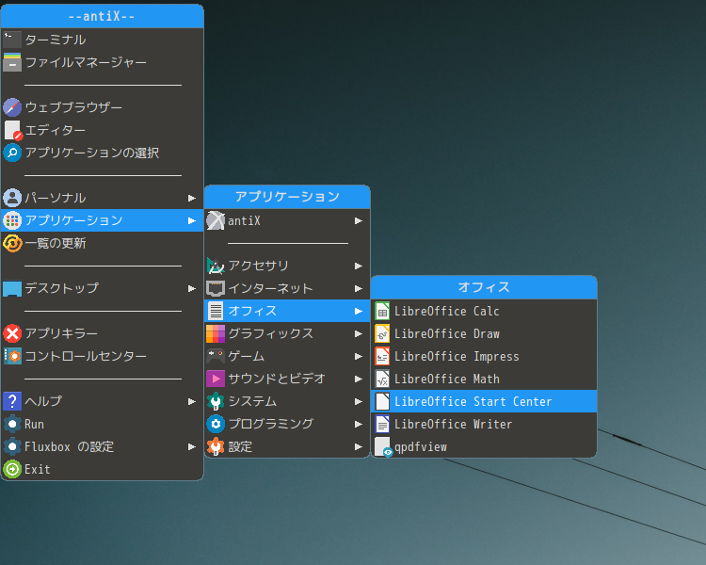Expand the グラフィックス submenu arrow
This screenshot has width=706, height=565.
(x=359, y=334)
